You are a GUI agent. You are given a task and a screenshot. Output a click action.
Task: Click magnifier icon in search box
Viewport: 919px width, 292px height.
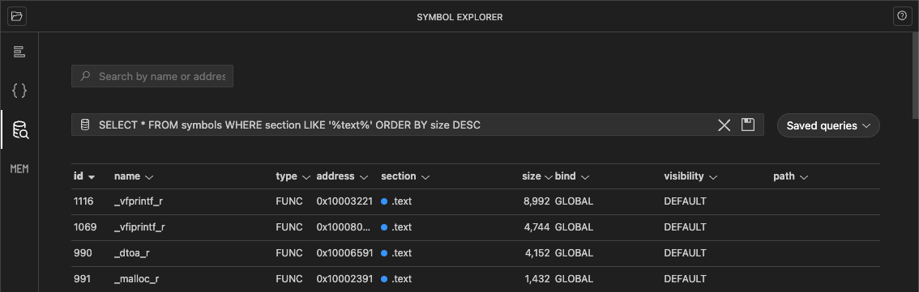[86, 76]
